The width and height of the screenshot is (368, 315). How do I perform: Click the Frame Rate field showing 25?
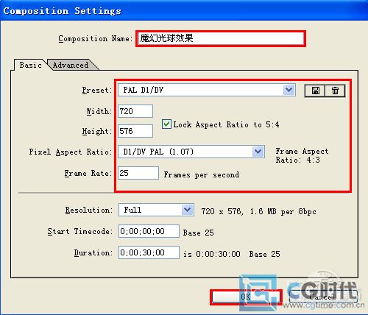point(138,173)
